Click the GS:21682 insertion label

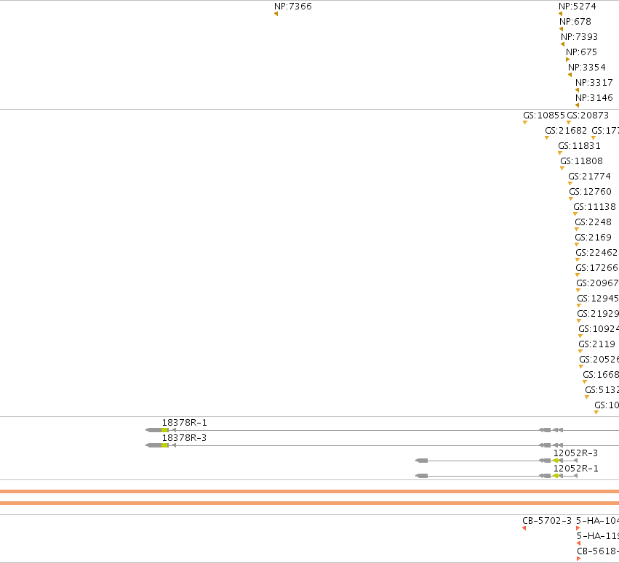566,131
